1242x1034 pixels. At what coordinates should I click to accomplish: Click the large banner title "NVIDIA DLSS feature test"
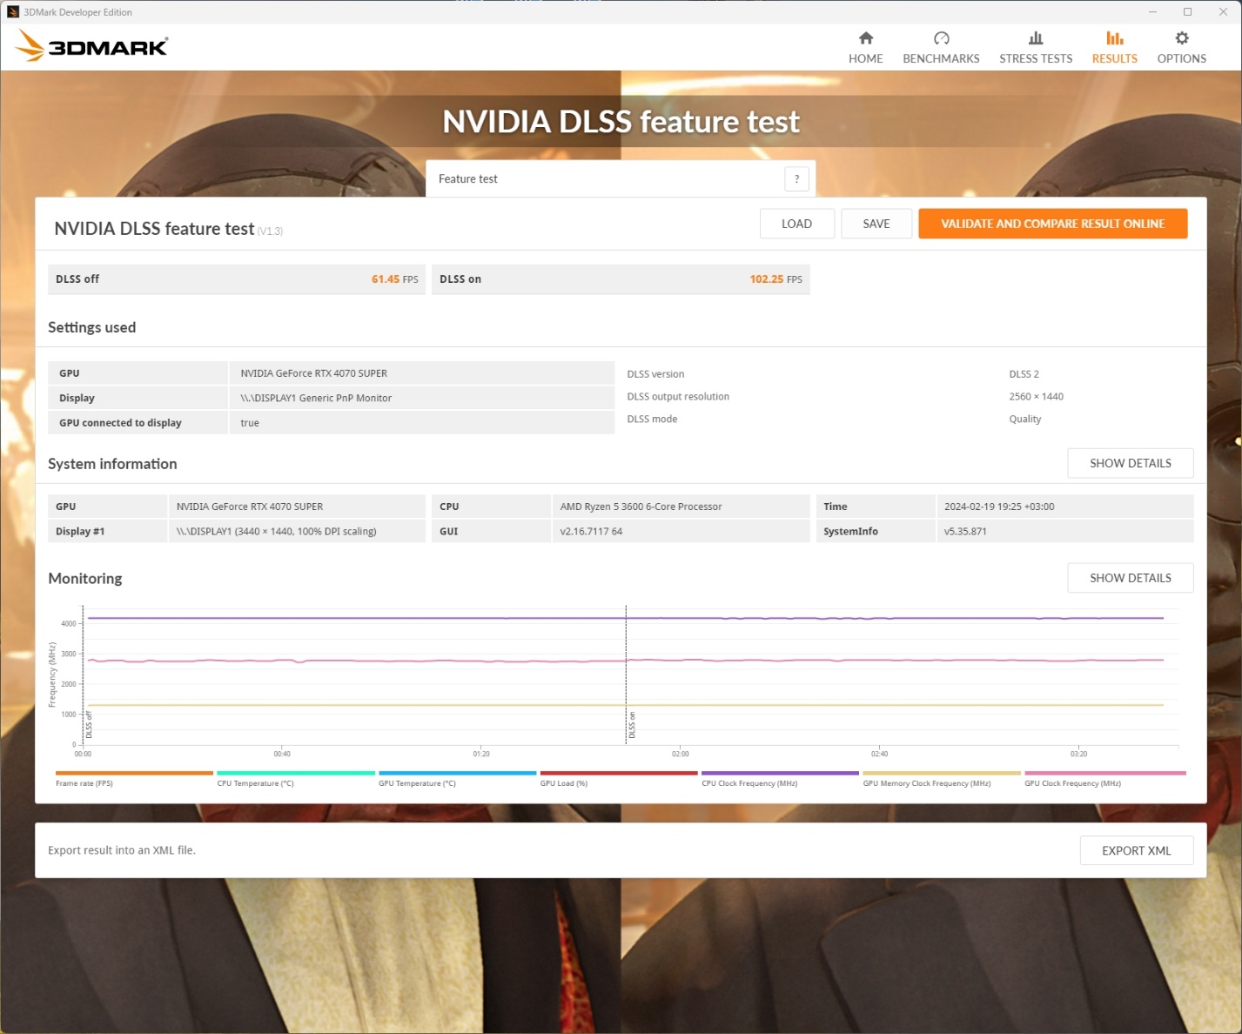(621, 122)
